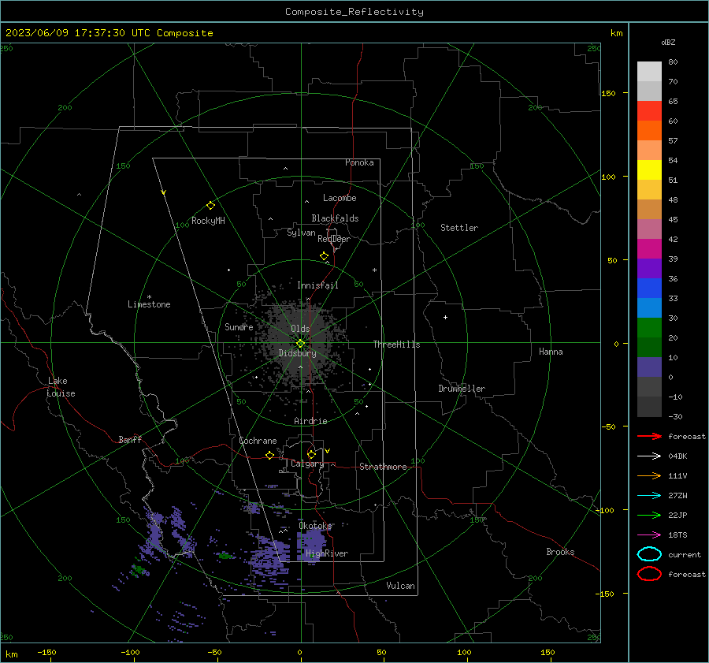This screenshot has width=709, height=663.
Task: Click the Didsbury city label
Action: pos(297,353)
